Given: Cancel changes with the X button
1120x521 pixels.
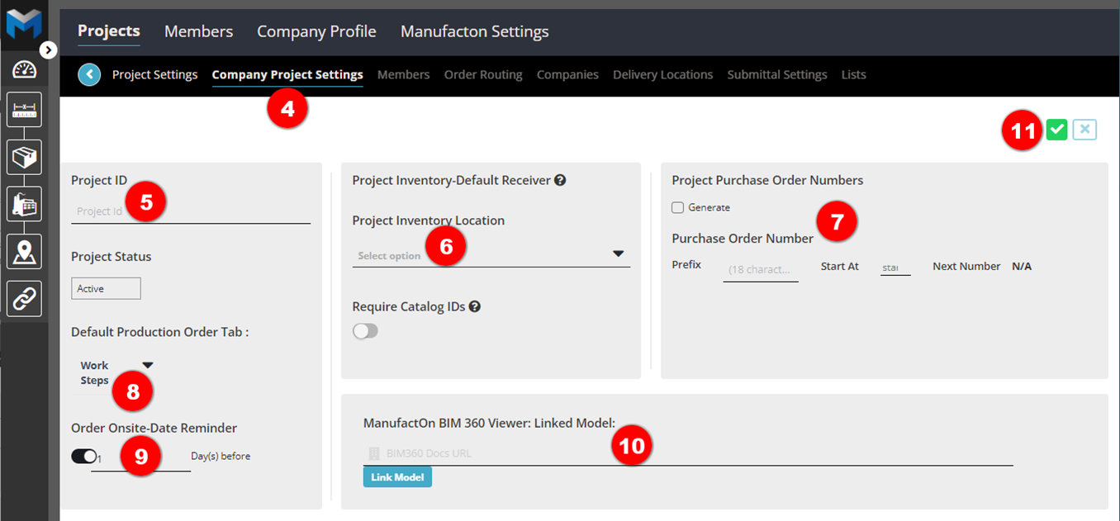Looking at the screenshot, I should pyautogui.click(x=1084, y=130).
